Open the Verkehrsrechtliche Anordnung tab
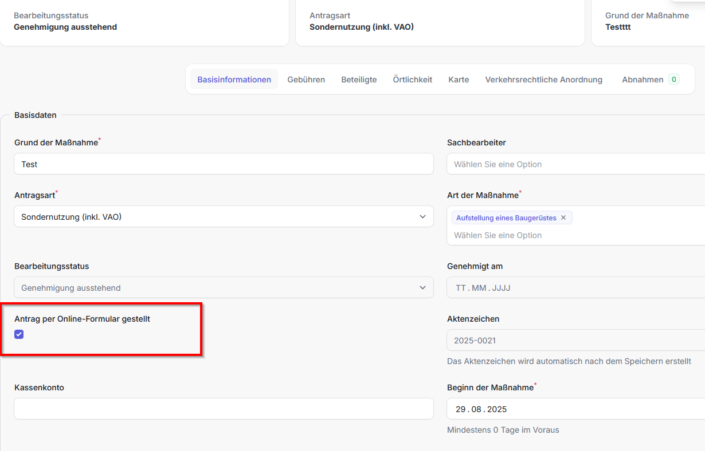 [543, 80]
